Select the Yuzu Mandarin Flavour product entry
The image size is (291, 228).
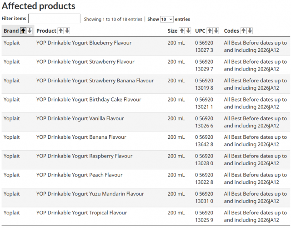click(x=90, y=194)
